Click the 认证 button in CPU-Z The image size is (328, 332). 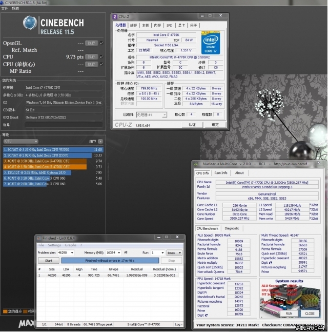tap(192, 125)
